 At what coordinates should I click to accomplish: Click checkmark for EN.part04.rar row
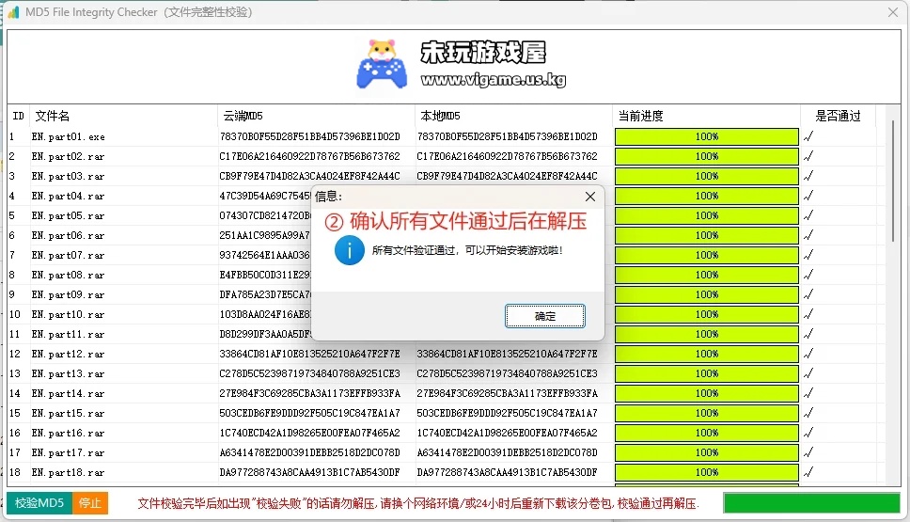tap(808, 196)
